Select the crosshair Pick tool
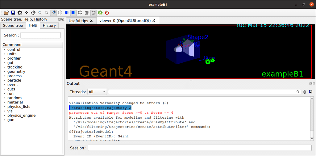 (33, 13)
